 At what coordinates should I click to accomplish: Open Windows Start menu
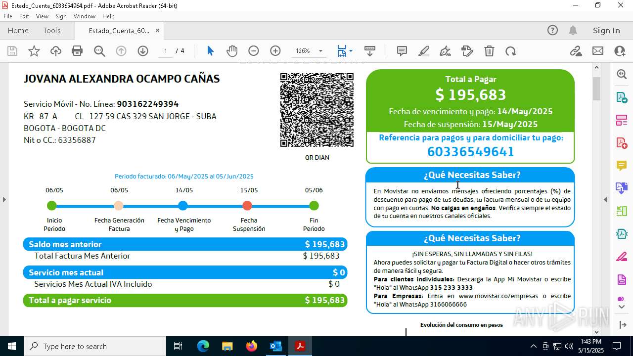pos(12,346)
